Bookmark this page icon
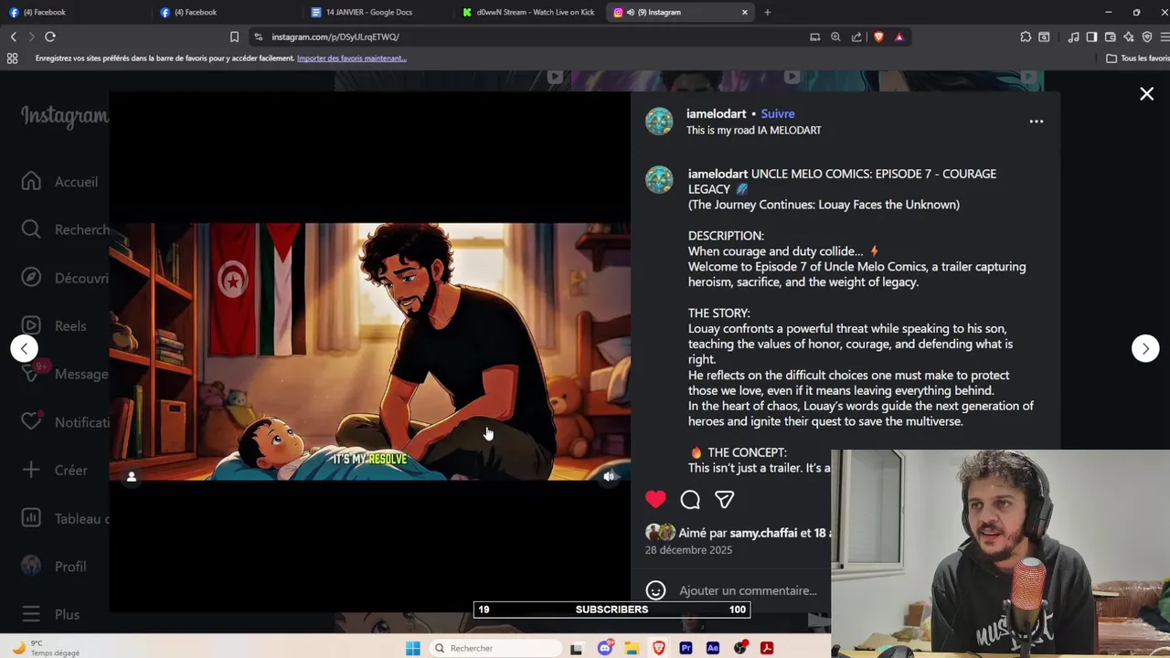Screen dimensions: 1170x658 coord(234,37)
